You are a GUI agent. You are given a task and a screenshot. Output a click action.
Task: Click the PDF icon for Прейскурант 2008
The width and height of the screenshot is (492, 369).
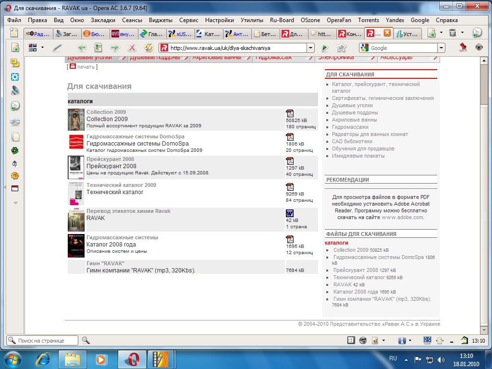tap(290, 161)
